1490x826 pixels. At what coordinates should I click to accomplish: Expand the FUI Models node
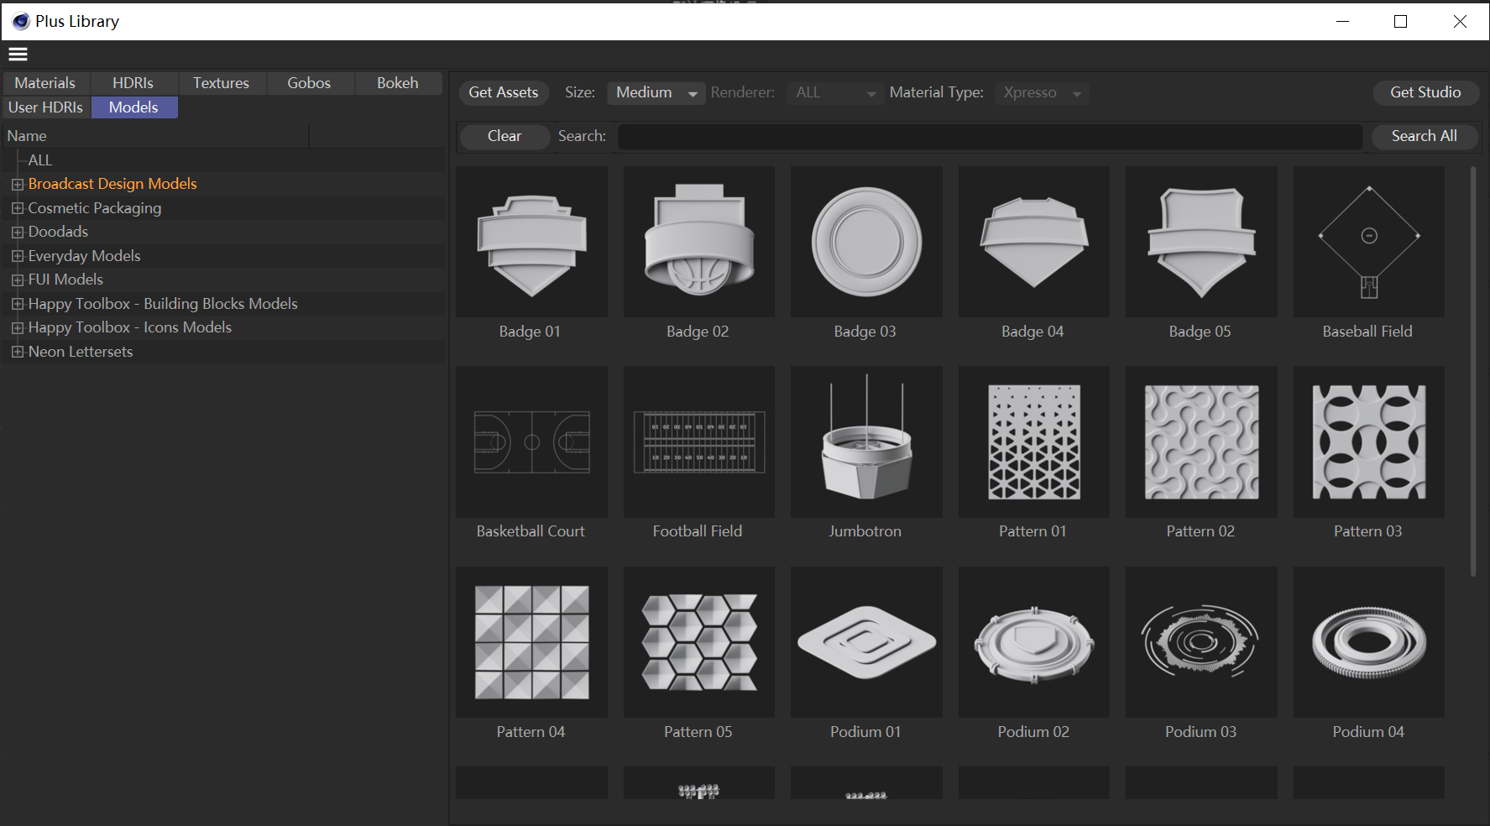(17, 280)
